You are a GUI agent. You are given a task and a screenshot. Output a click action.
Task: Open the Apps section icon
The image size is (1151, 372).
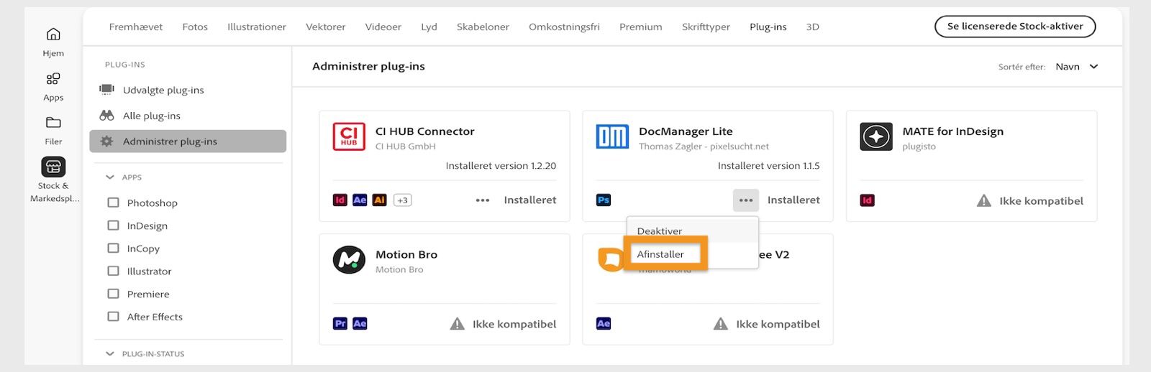[x=53, y=79]
